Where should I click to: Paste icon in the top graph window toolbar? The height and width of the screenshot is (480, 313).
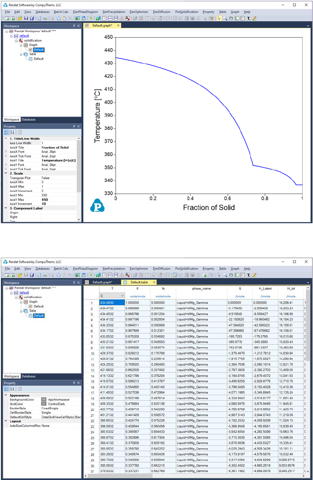tap(64, 18)
